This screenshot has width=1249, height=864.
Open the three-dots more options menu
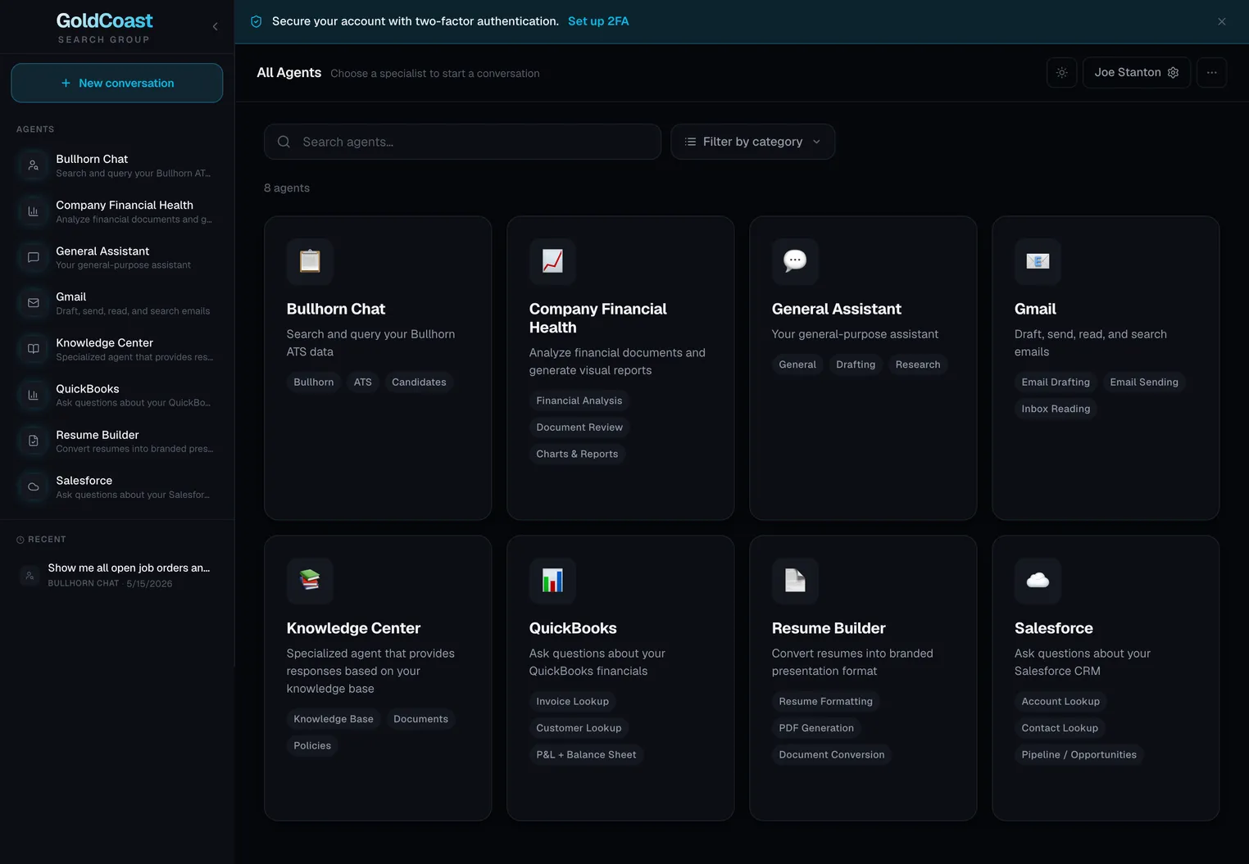click(1211, 73)
